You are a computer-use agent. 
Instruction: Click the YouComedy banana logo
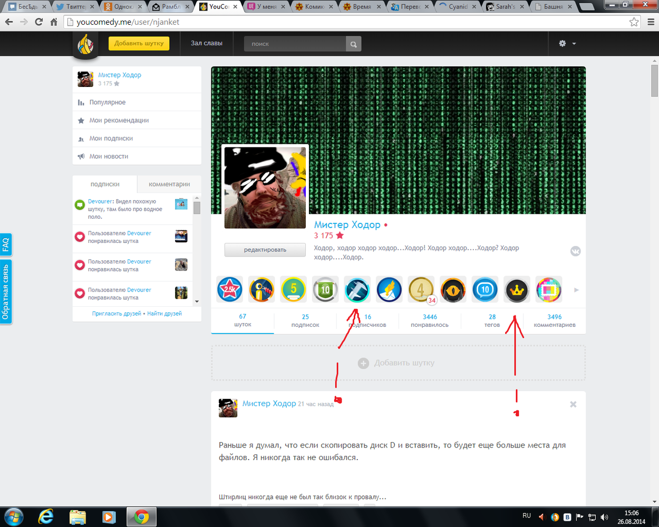click(86, 45)
